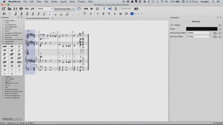Enable note input mode N

4,14
